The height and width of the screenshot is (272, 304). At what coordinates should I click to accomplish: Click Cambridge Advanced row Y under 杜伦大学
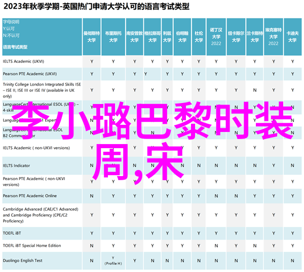(x=199, y=215)
